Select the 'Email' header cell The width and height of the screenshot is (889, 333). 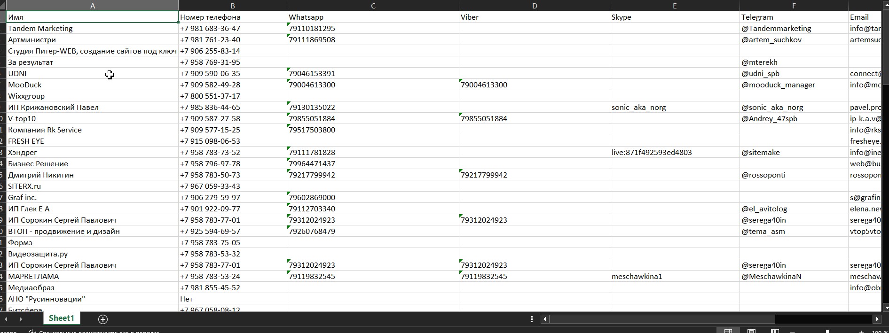[865, 17]
